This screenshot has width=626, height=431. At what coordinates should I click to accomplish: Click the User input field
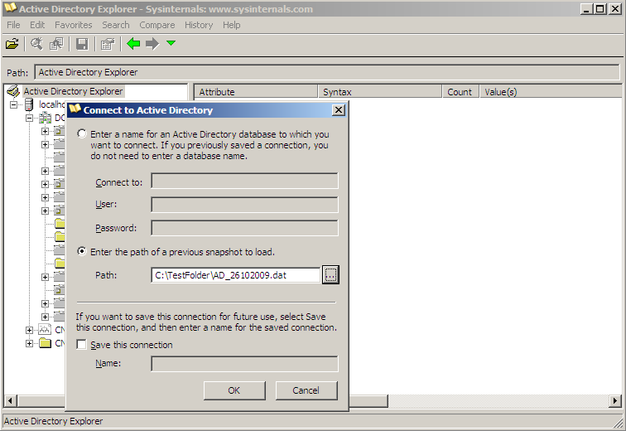(244, 205)
